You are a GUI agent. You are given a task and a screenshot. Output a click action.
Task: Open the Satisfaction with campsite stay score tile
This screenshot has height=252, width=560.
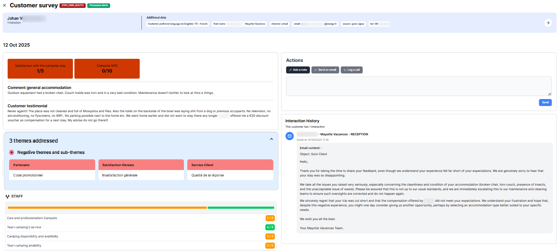tap(40, 69)
